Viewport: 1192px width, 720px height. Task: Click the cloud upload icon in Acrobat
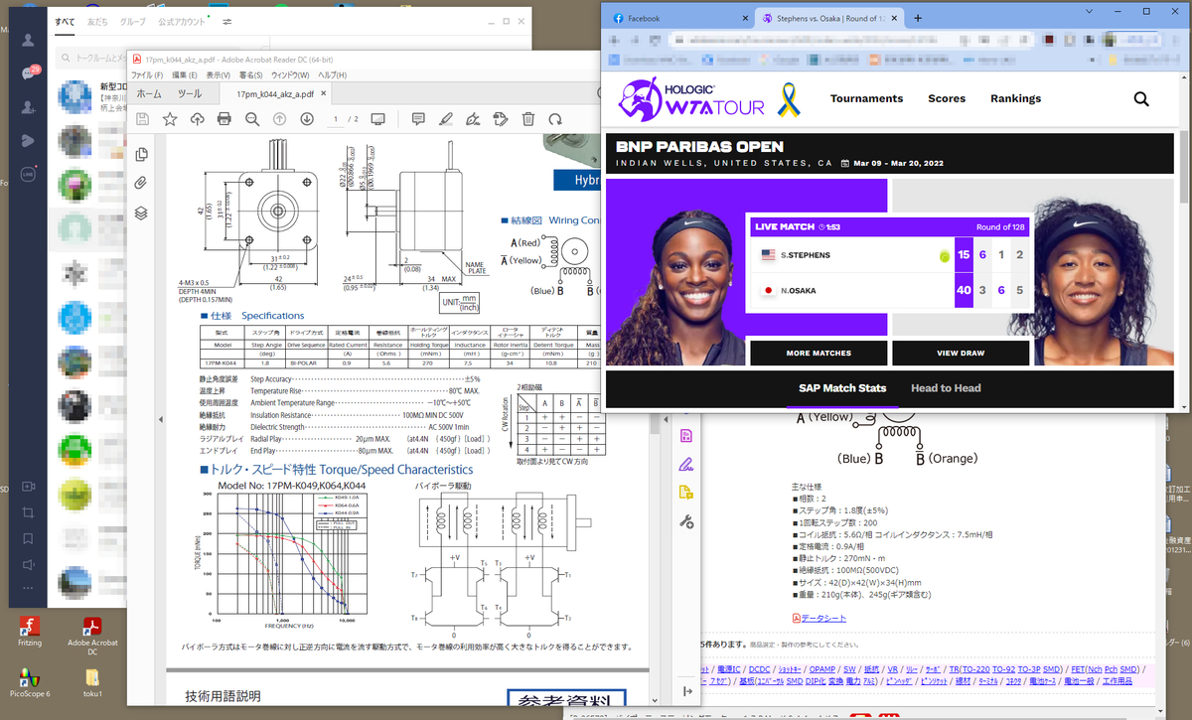[198, 119]
